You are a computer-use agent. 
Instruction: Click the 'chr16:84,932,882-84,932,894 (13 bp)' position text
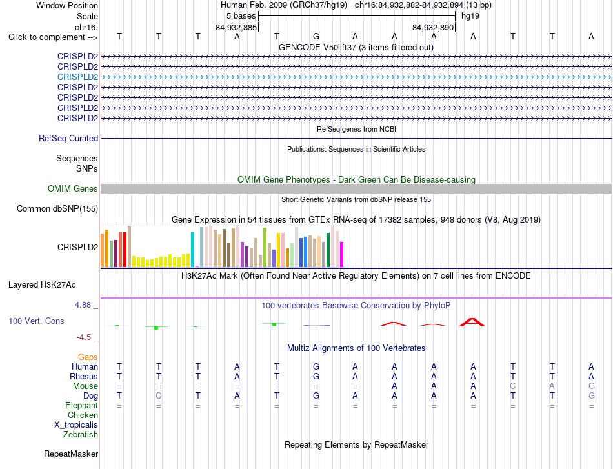tap(423, 5)
